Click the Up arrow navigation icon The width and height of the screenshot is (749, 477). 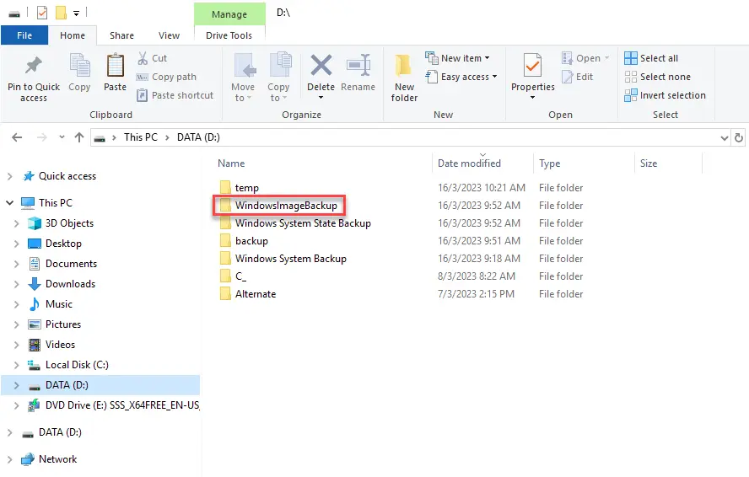tap(79, 137)
